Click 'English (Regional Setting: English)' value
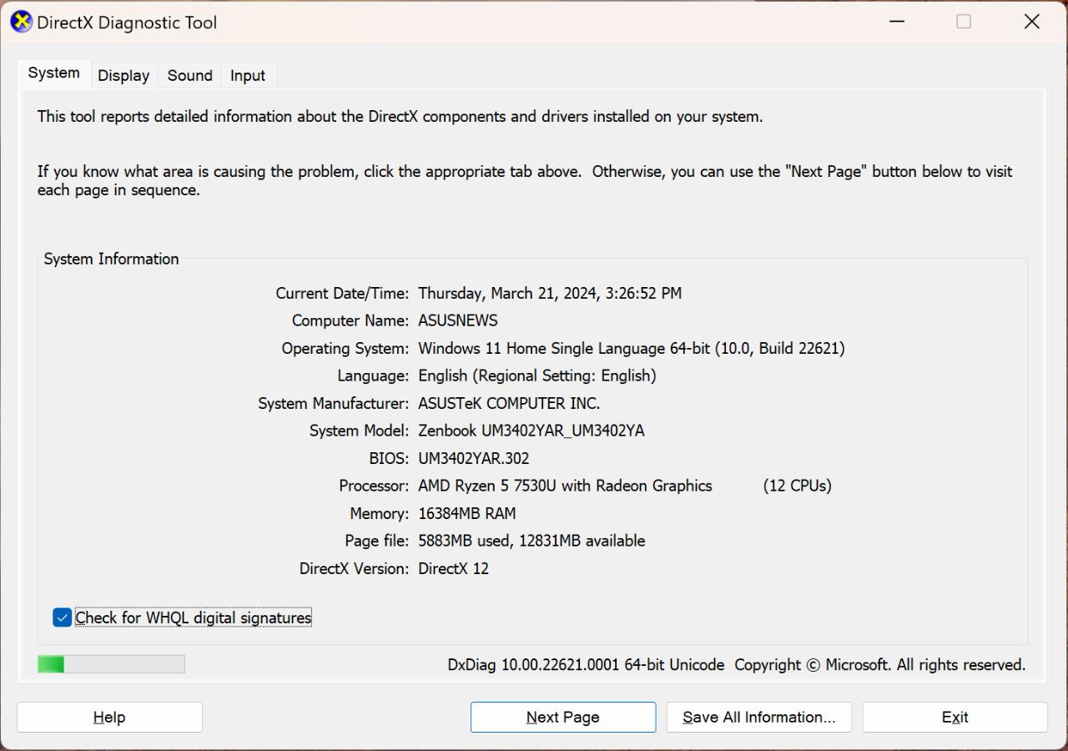The width and height of the screenshot is (1068, 751). point(537,376)
